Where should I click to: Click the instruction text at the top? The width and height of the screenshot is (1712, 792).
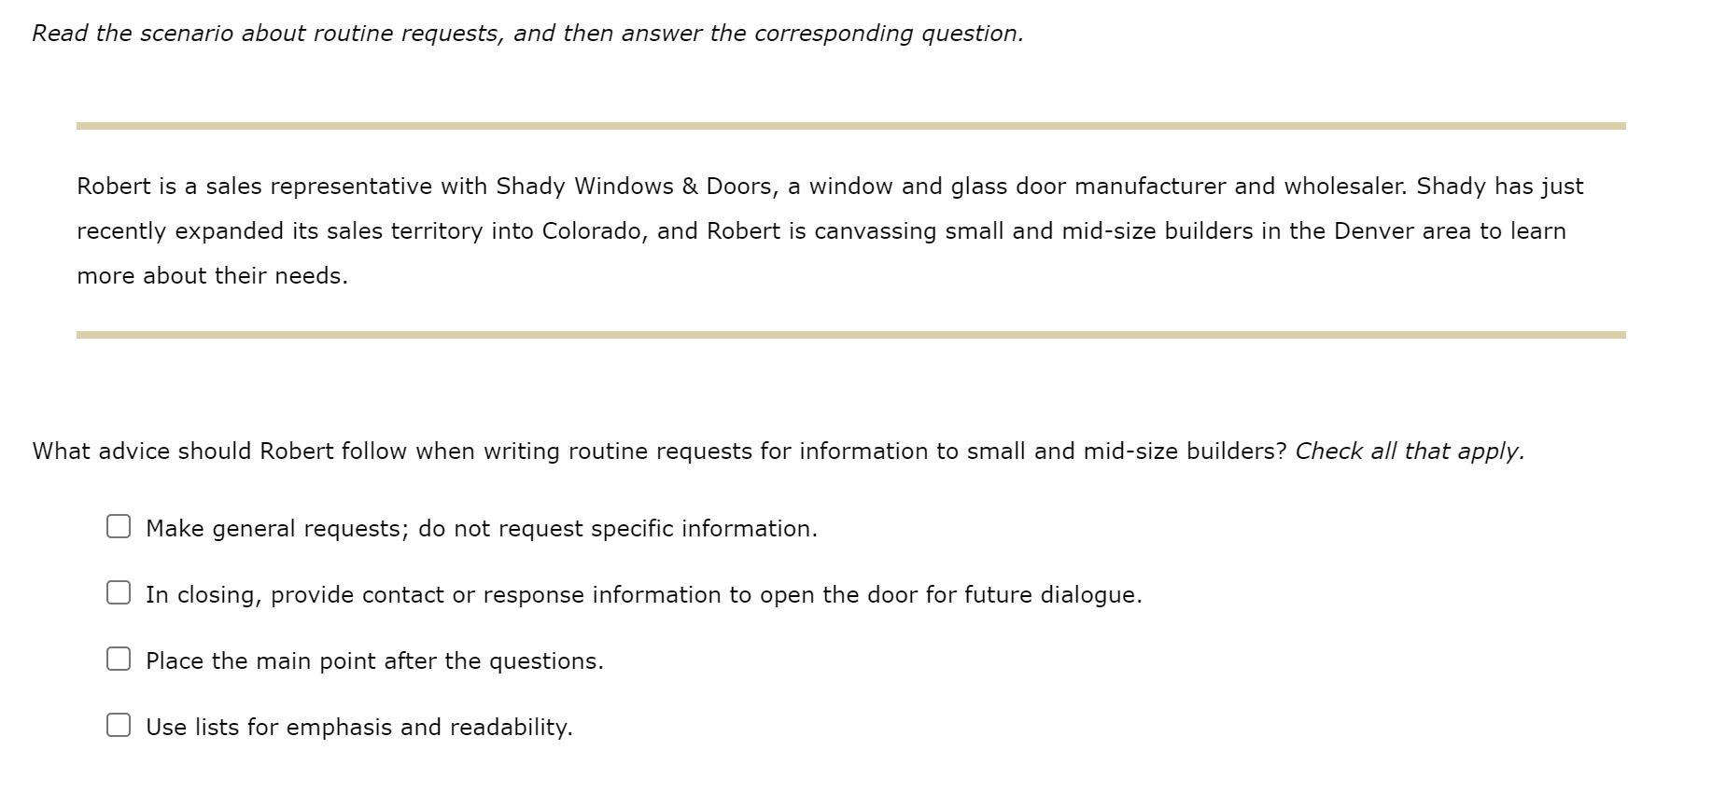pos(526,33)
